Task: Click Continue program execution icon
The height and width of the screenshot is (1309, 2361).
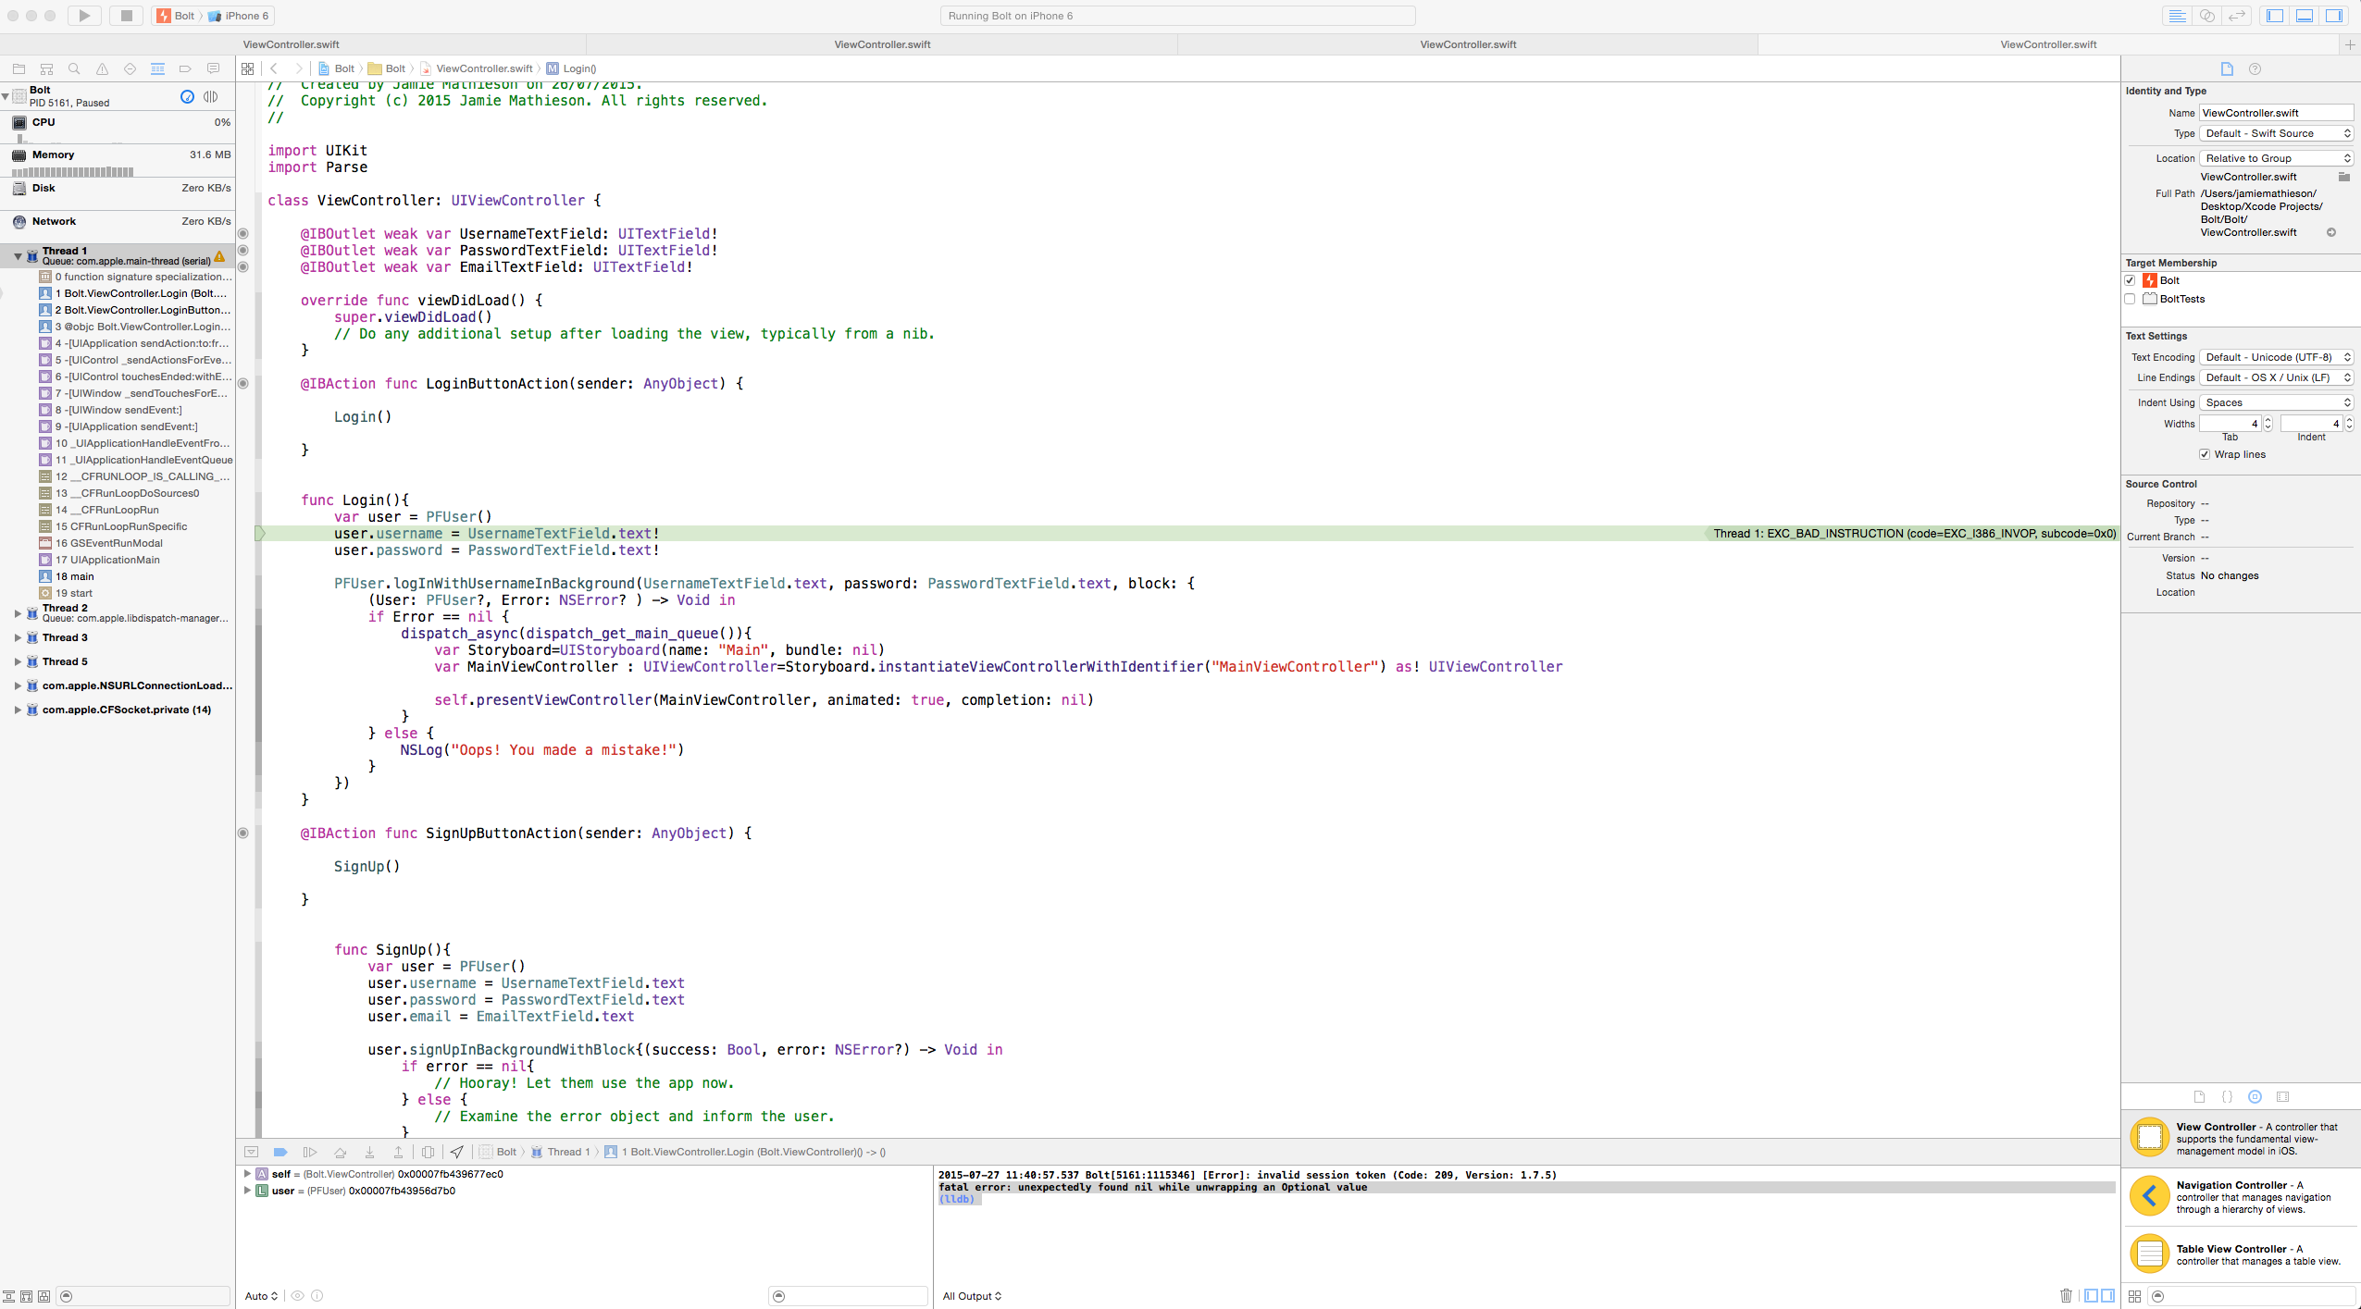Action: 310,1152
